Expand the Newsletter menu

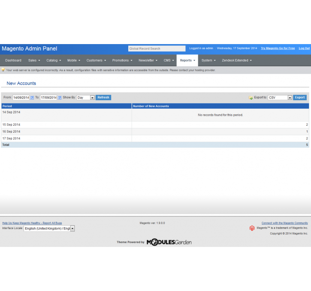pyautogui.click(x=148, y=60)
